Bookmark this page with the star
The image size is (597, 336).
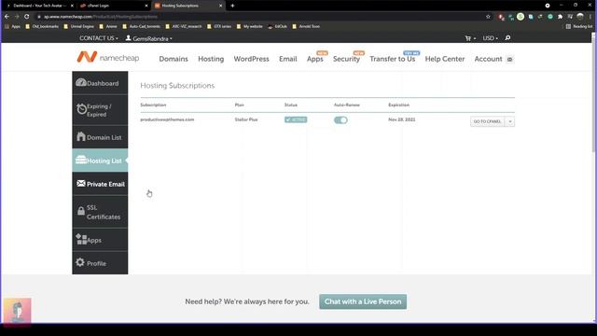point(488,17)
